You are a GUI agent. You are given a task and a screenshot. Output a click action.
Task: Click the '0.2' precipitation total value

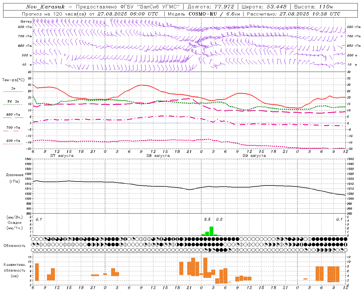point(219,219)
